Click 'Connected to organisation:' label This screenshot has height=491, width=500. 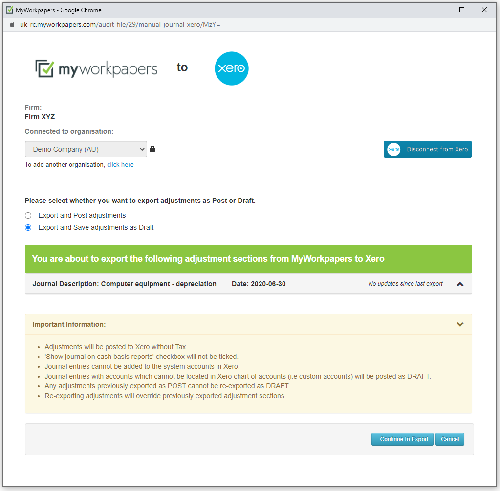[69, 131]
